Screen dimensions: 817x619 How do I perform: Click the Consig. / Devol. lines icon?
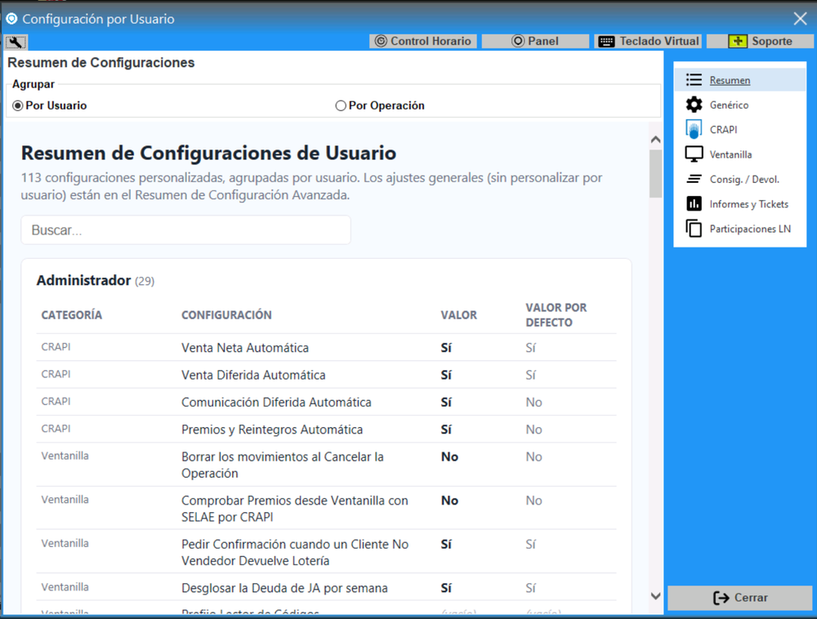point(694,179)
